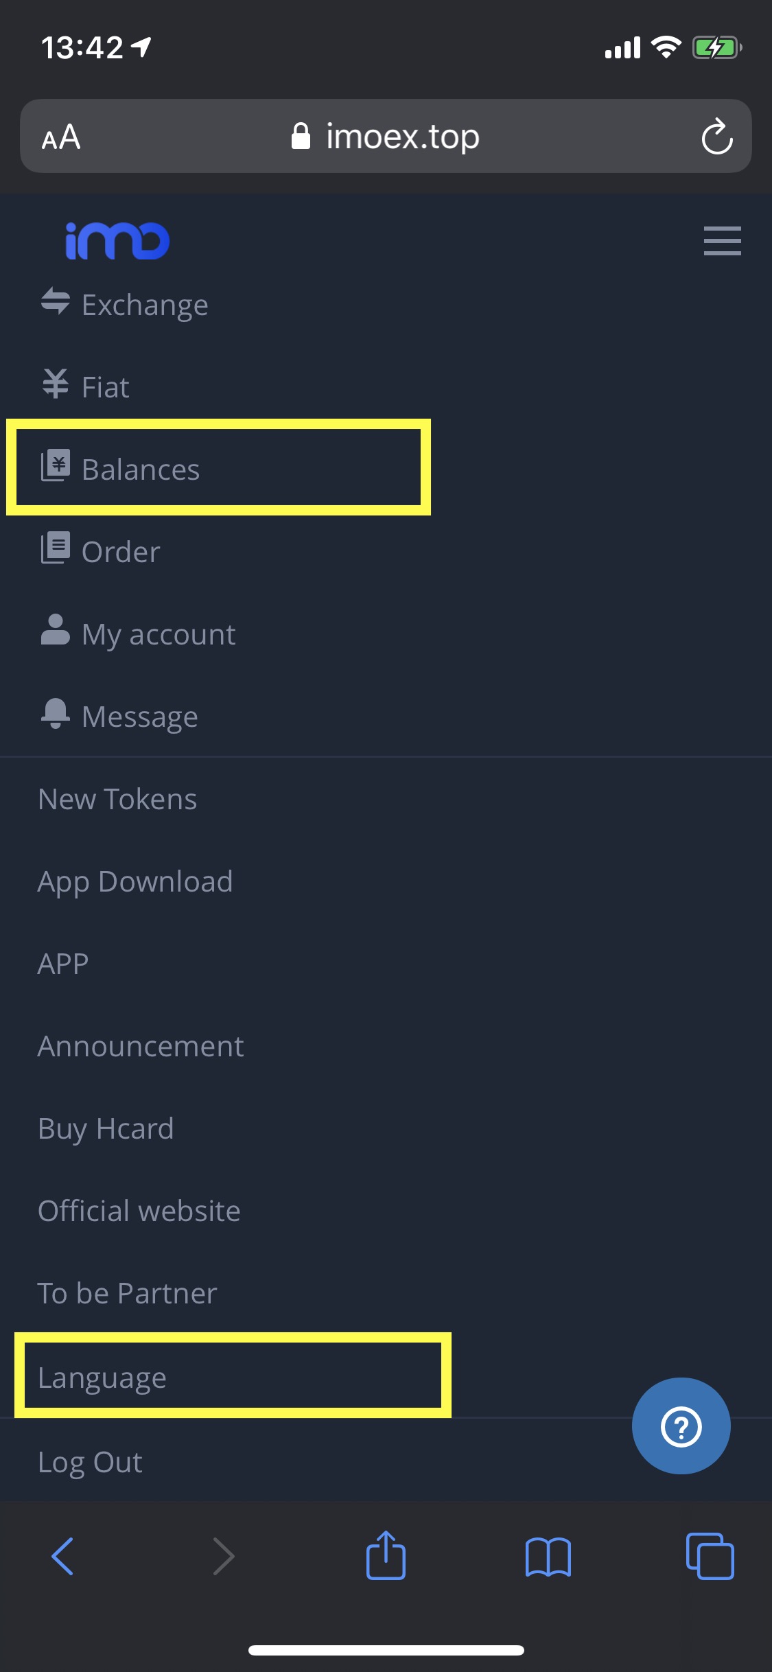Screen dimensions: 772x1672
Task: Collapse the hamburger navigation menu
Action: click(722, 241)
